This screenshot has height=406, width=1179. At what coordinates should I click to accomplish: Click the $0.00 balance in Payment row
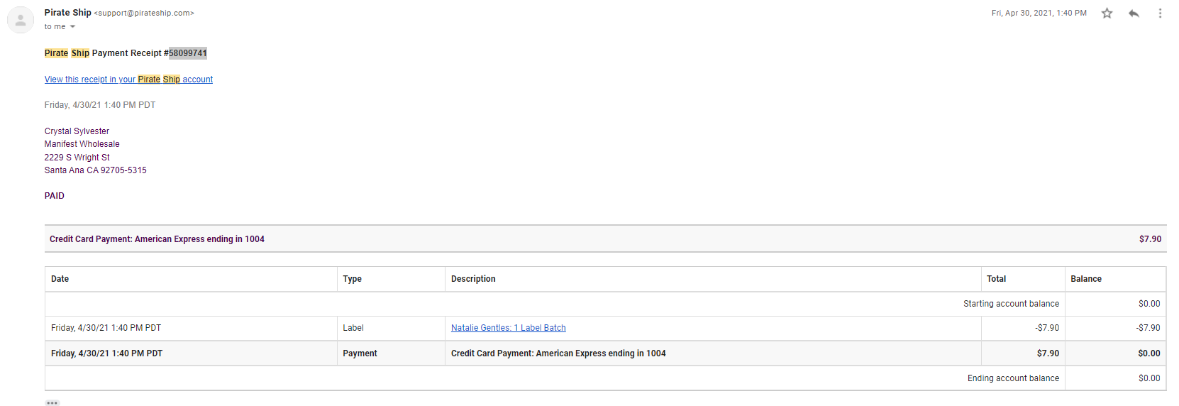click(x=1149, y=353)
